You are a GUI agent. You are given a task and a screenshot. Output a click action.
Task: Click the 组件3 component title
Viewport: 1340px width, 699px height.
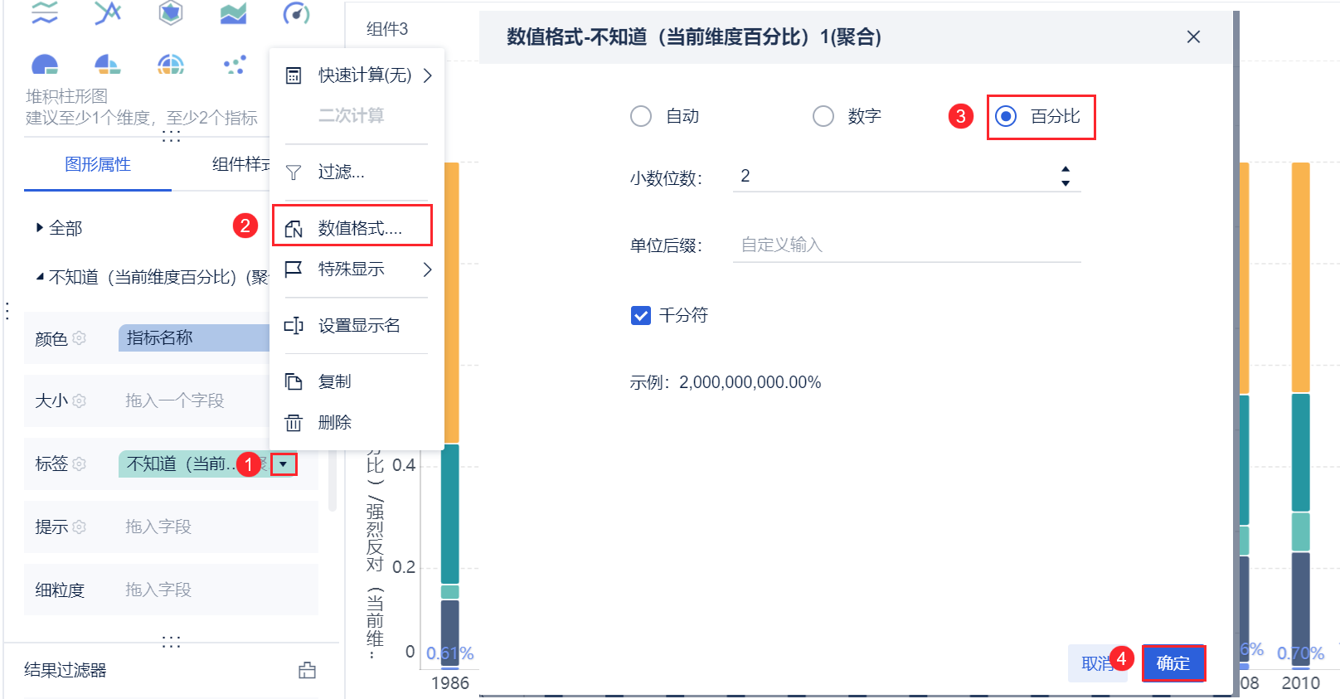(387, 29)
